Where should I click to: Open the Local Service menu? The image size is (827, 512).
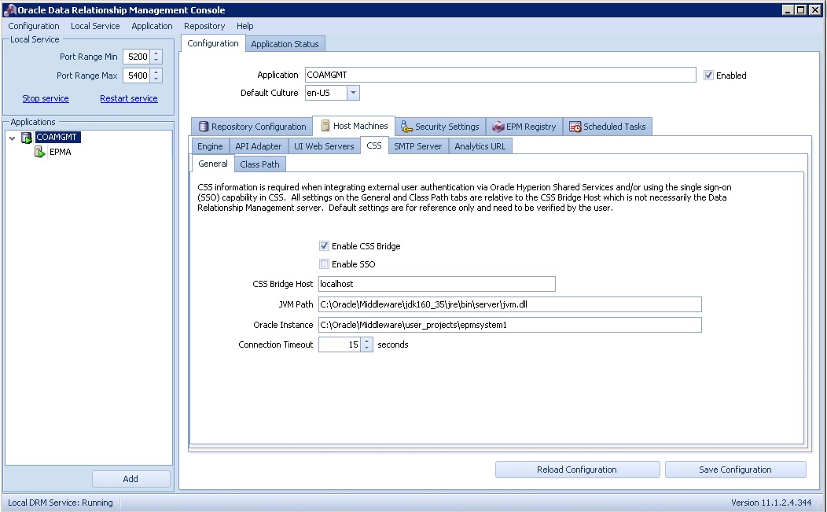point(95,26)
